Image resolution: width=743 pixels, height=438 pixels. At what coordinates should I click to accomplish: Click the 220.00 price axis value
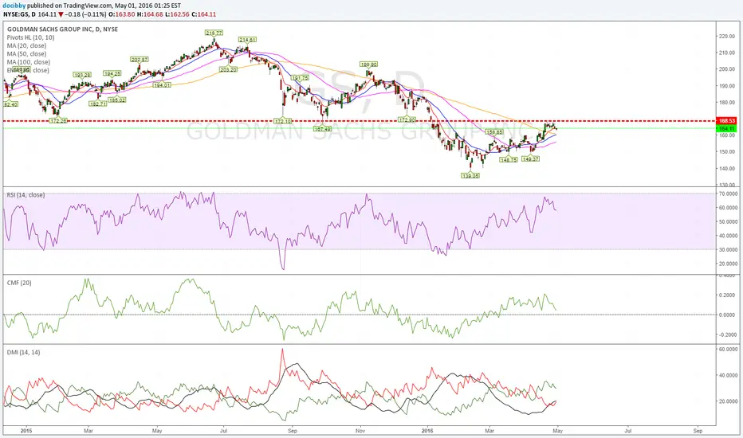click(726, 36)
